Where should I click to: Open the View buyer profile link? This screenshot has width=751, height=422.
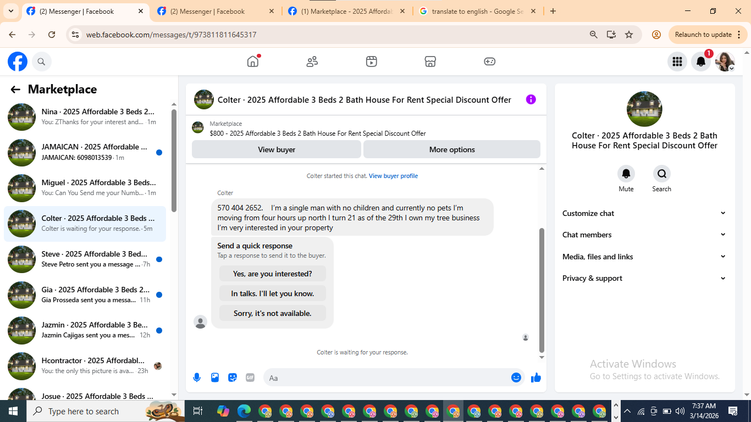pos(393,176)
